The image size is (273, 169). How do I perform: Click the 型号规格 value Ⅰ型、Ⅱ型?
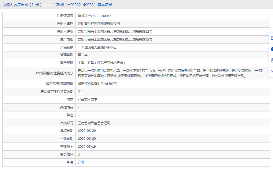click(101, 63)
